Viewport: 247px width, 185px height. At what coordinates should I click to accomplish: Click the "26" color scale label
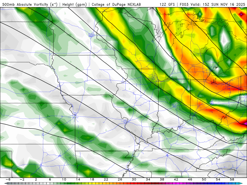pos(120,179)
